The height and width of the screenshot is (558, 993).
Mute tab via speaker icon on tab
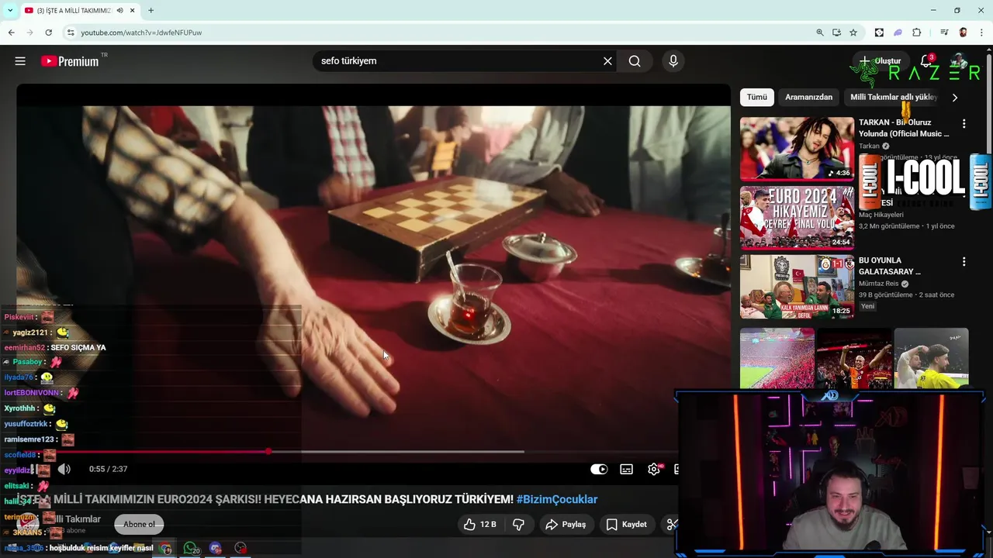(119, 10)
